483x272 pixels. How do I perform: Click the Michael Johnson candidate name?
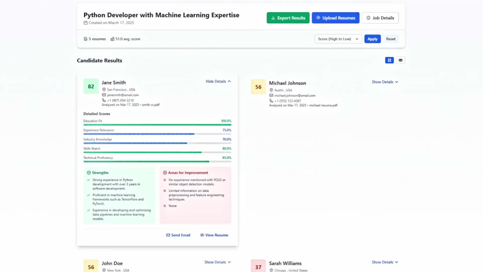tap(287, 83)
